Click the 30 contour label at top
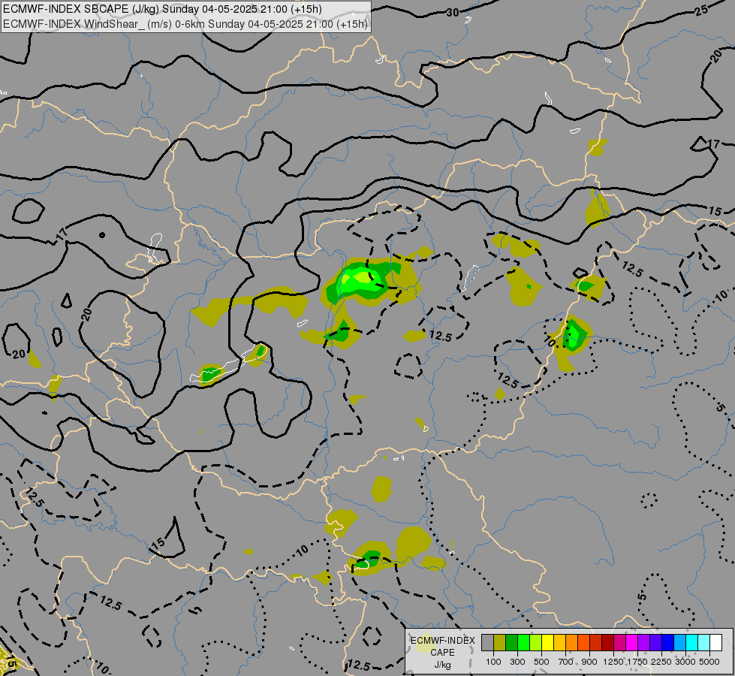This screenshot has width=735, height=676. point(453,13)
